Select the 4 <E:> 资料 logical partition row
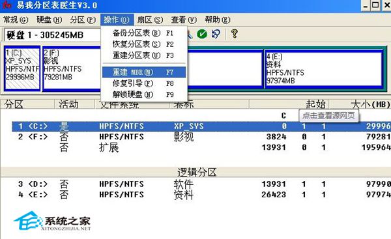This screenshot has height=239, width=391. 201,194
